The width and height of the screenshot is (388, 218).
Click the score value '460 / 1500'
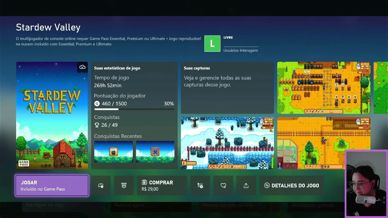click(114, 104)
